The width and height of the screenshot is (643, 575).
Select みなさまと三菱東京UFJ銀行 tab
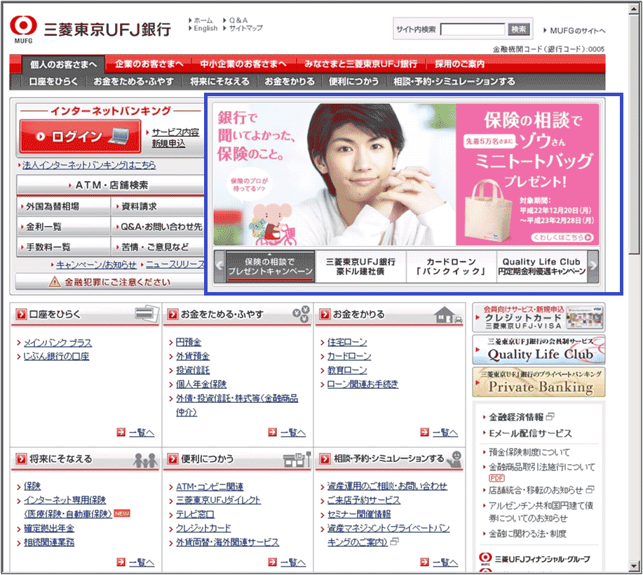(360, 64)
